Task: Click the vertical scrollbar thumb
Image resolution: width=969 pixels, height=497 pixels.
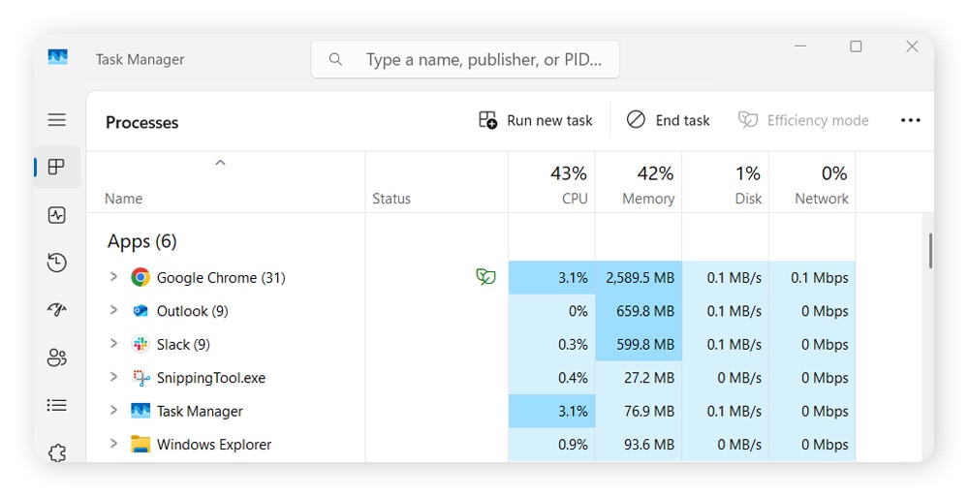Action: coord(930,250)
